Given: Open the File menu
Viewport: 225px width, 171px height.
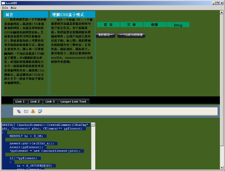Looking at the screenshot, I should click(5, 7).
